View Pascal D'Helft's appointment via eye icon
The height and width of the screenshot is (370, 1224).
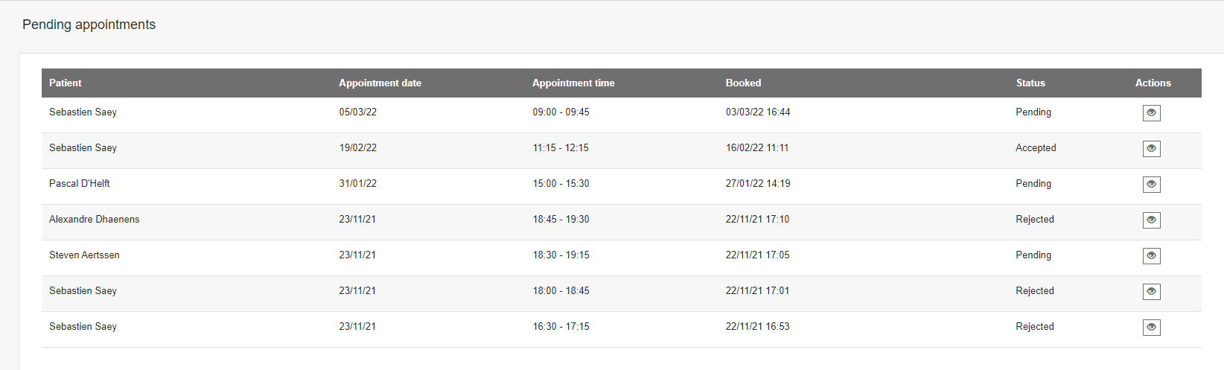(x=1151, y=185)
